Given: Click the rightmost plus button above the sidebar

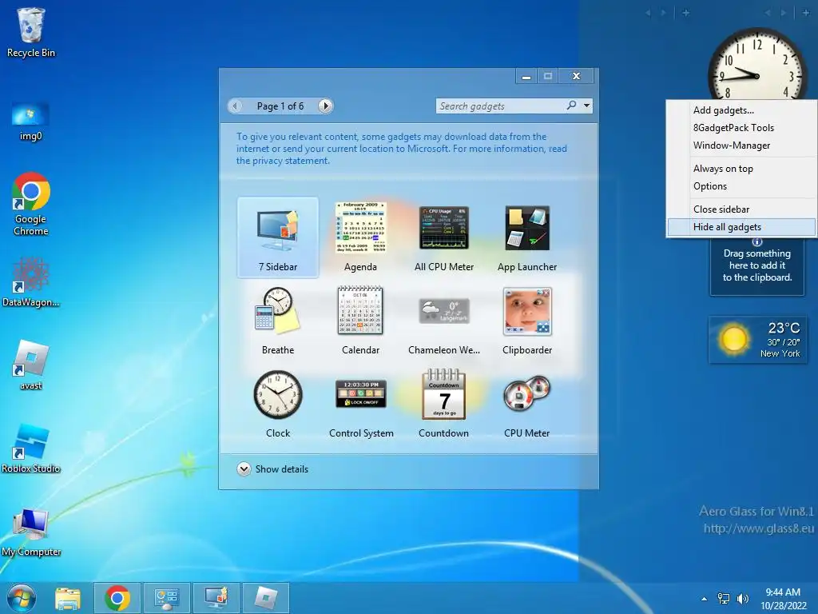Looking at the screenshot, I should point(806,13).
